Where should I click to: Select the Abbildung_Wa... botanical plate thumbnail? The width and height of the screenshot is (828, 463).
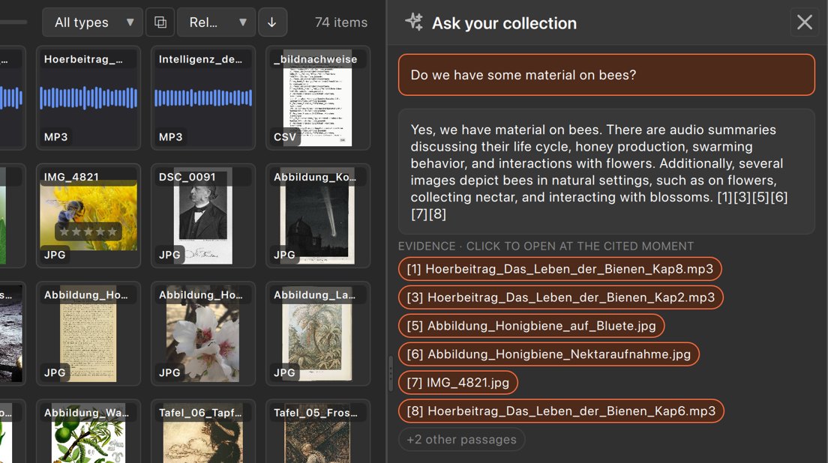[x=88, y=432]
